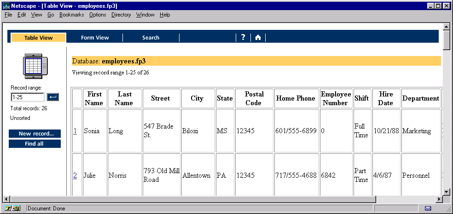Open record 2 link for Julie Norris
453x214 pixels.
coord(75,175)
